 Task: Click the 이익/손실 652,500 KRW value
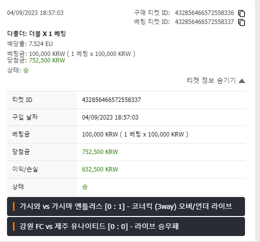[x=100, y=169]
